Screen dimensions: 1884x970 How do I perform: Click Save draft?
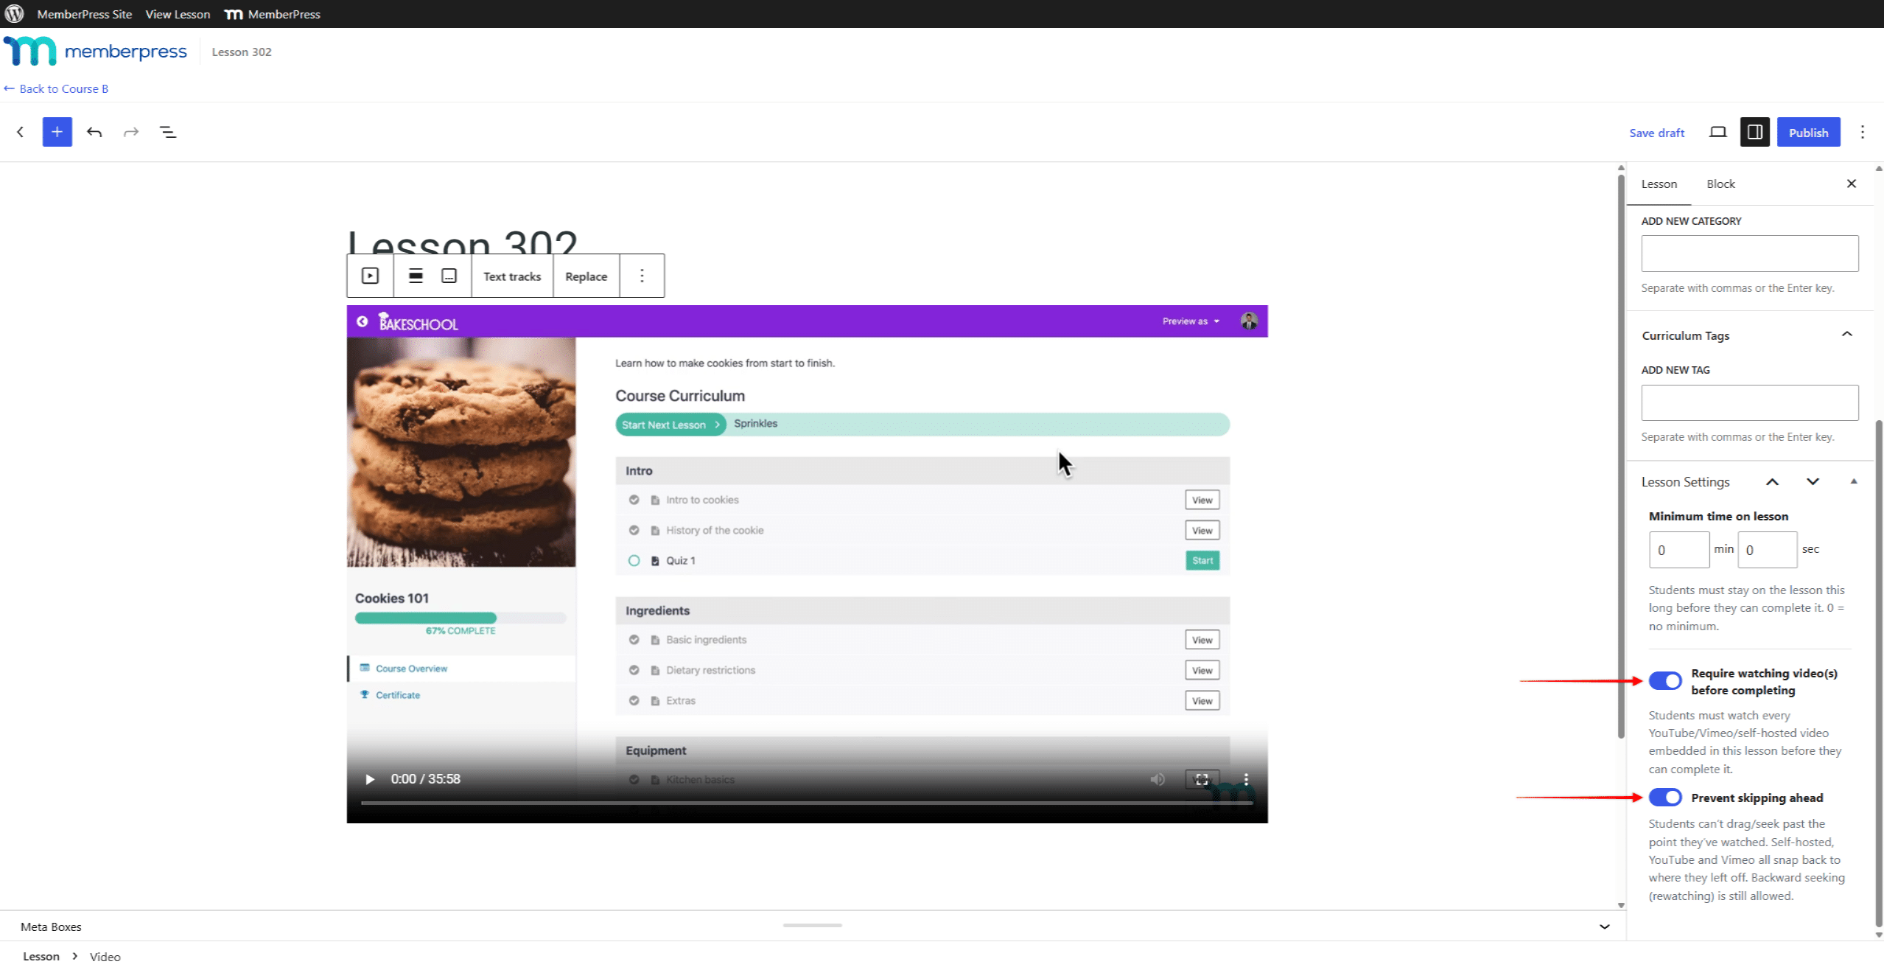point(1656,133)
